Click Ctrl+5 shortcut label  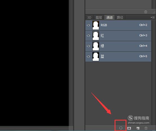click(x=143, y=56)
